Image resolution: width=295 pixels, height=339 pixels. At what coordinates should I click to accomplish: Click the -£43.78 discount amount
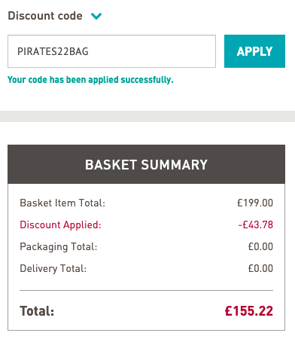pyautogui.click(x=255, y=224)
